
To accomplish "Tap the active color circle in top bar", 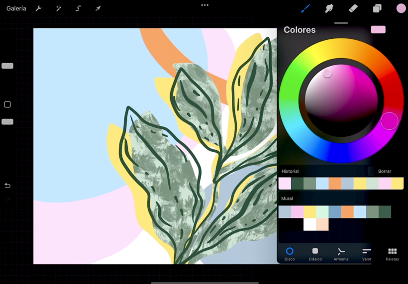I will (x=401, y=8).
